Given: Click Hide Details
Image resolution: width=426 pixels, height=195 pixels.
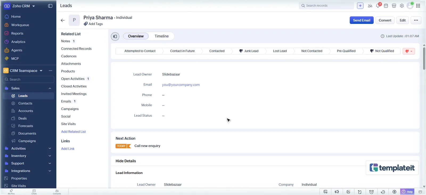Looking at the screenshot, I should 126,161.
